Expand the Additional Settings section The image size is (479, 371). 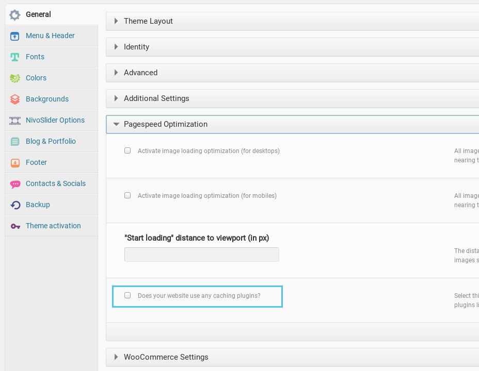pyautogui.click(x=156, y=98)
